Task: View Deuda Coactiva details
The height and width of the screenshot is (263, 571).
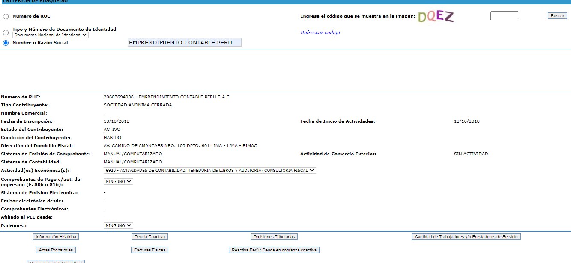Action: [x=149, y=236]
